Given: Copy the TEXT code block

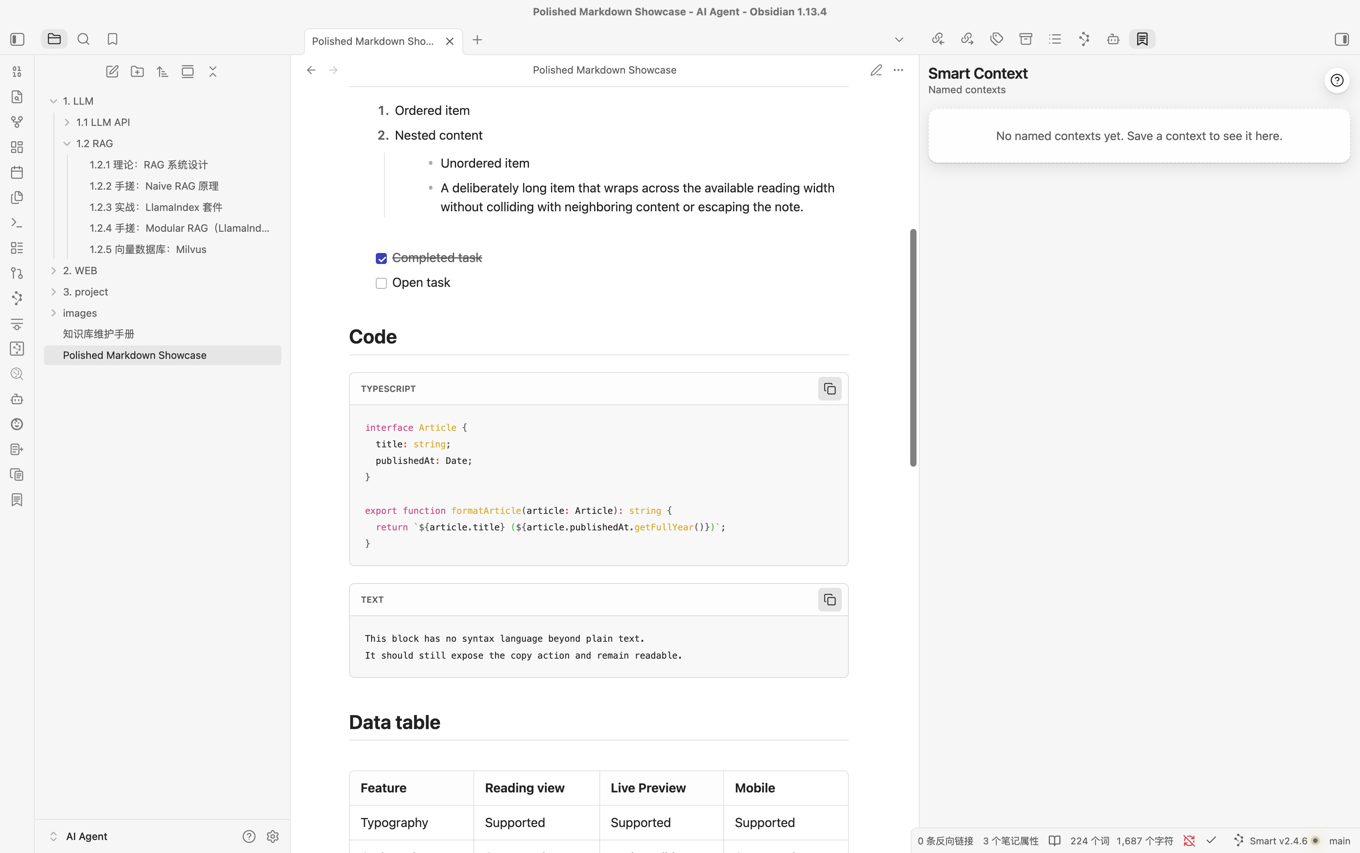Looking at the screenshot, I should pyautogui.click(x=830, y=600).
